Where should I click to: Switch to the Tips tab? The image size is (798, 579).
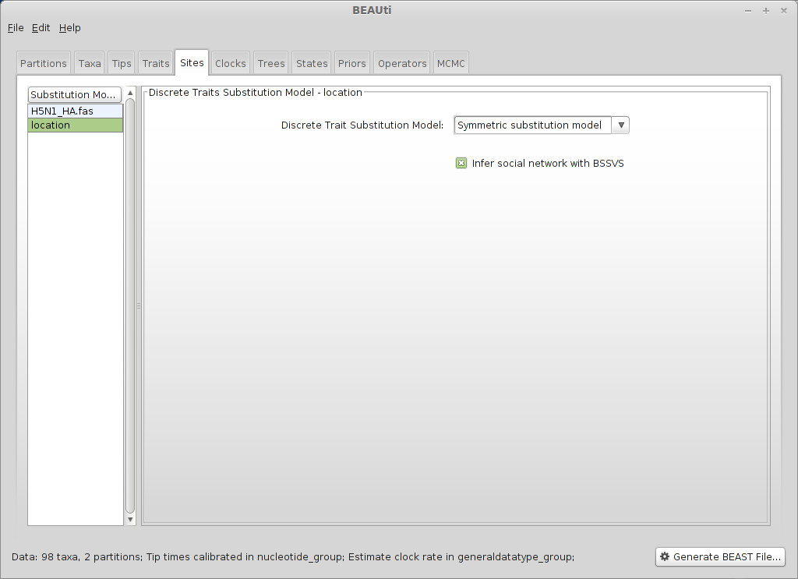click(122, 64)
